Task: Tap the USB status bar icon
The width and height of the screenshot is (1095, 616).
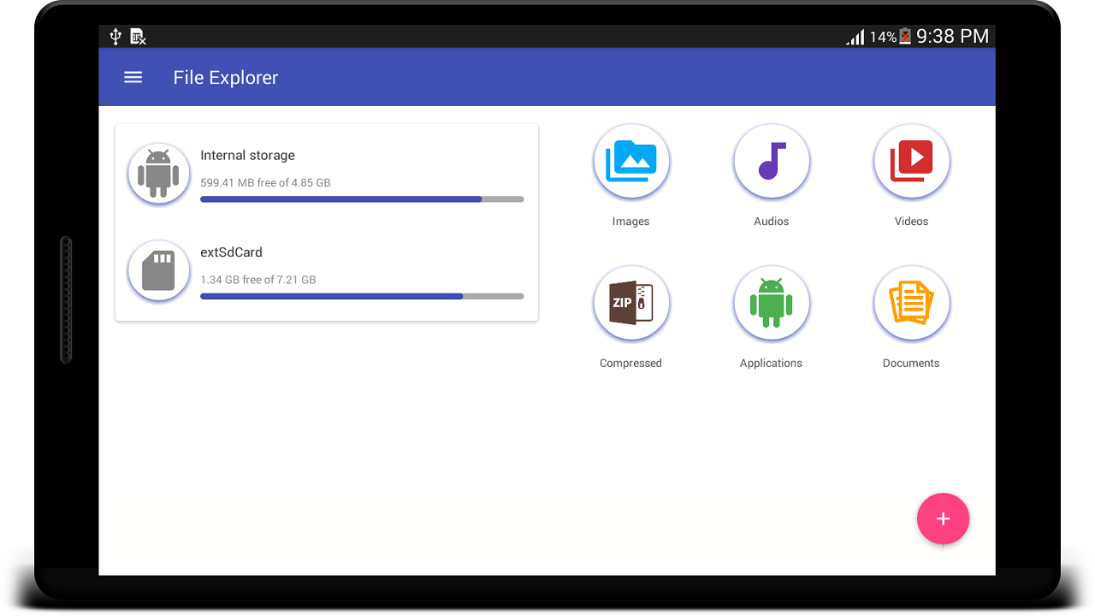Action: click(x=116, y=36)
